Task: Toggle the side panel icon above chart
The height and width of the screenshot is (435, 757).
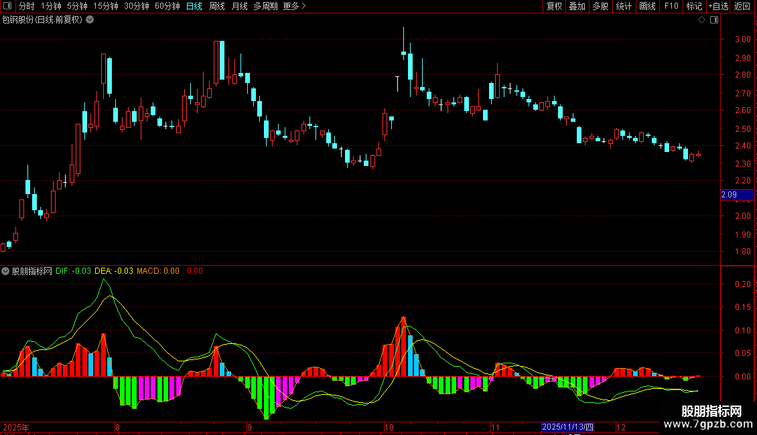Action: coord(714,20)
